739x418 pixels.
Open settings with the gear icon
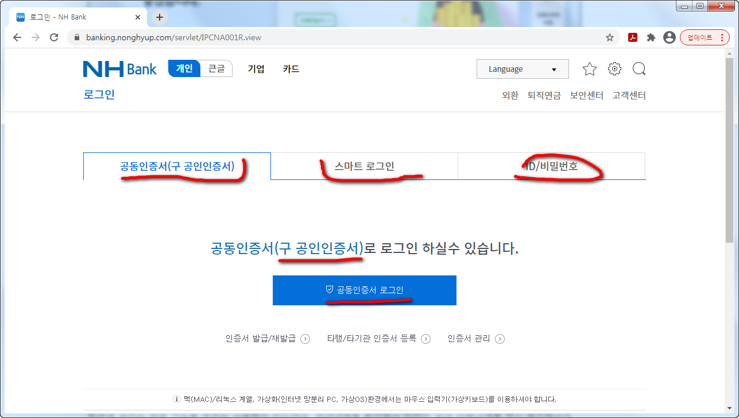point(614,69)
